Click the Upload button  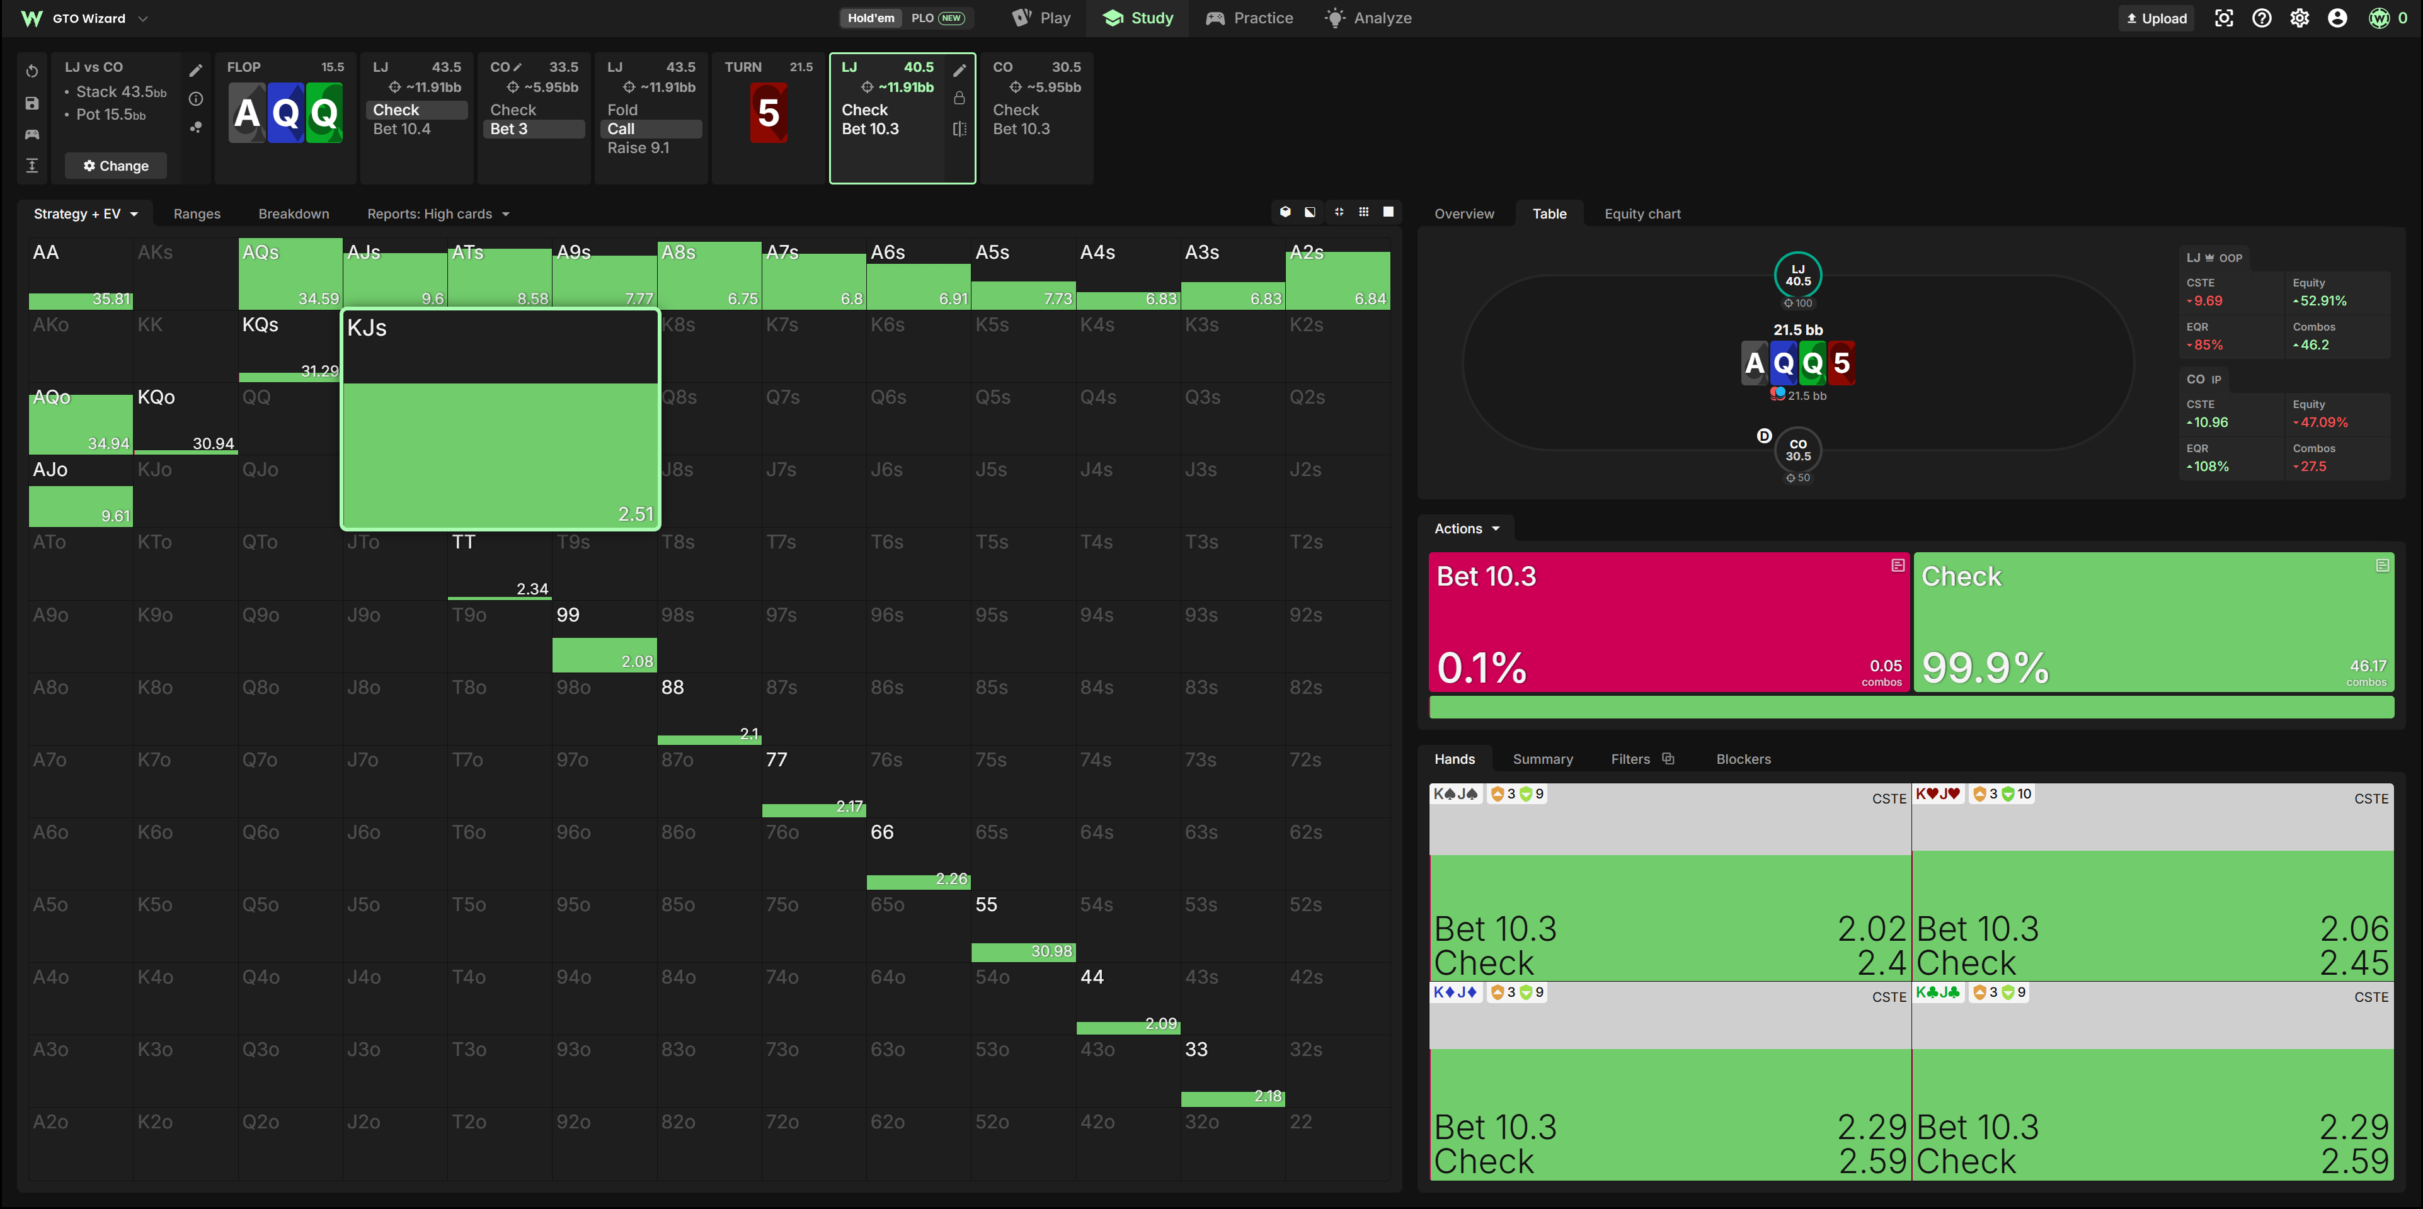coord(2156,18)
